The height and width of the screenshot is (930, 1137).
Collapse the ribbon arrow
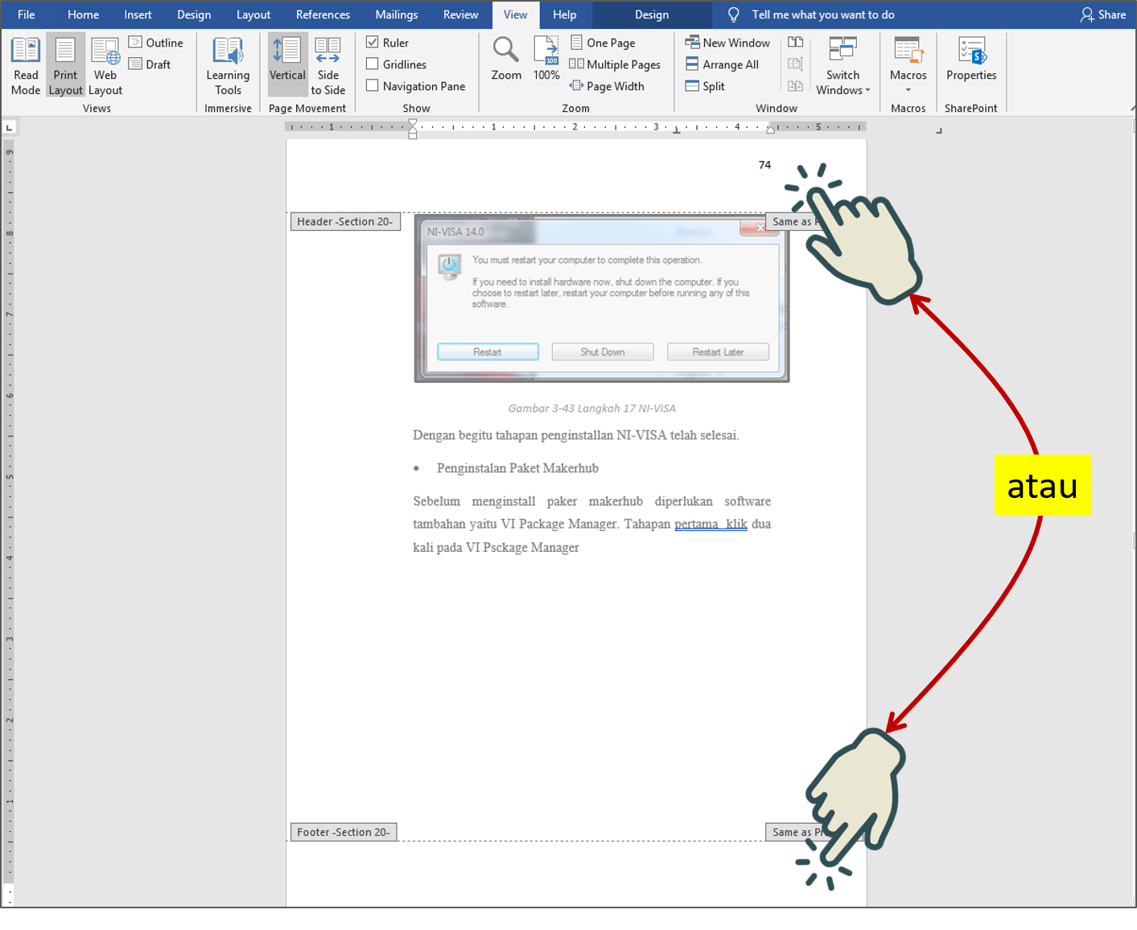point(1132,108)
